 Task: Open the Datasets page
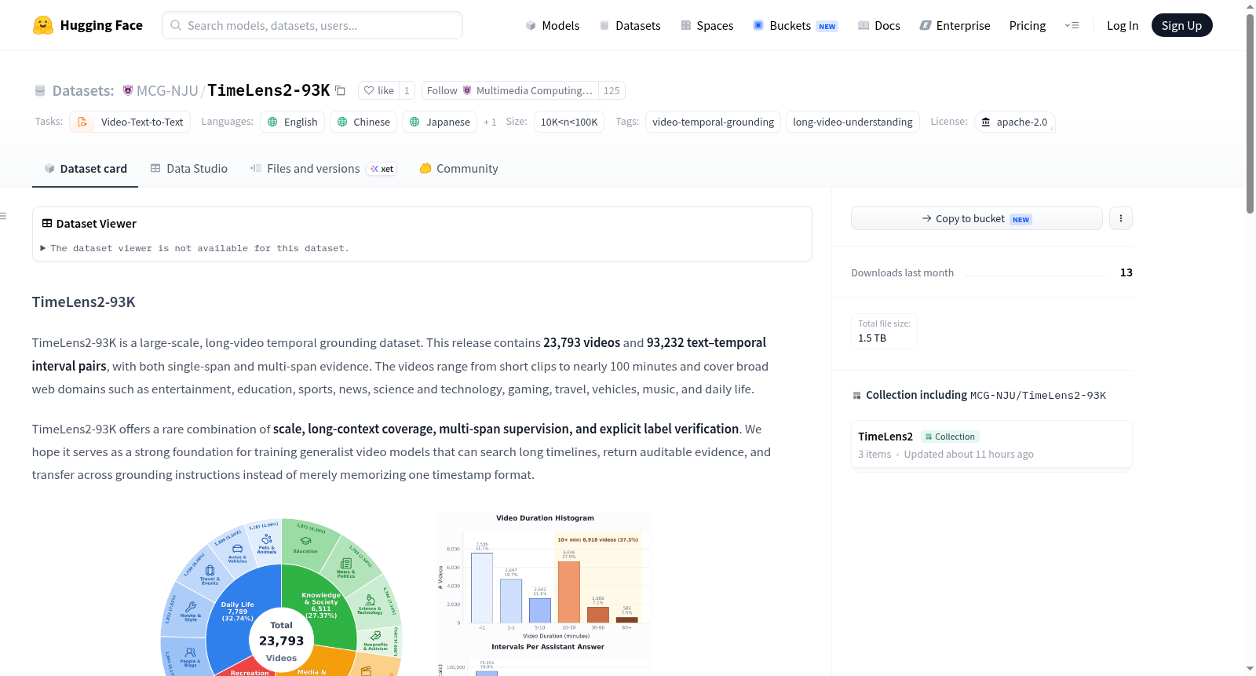pos(630,25)
